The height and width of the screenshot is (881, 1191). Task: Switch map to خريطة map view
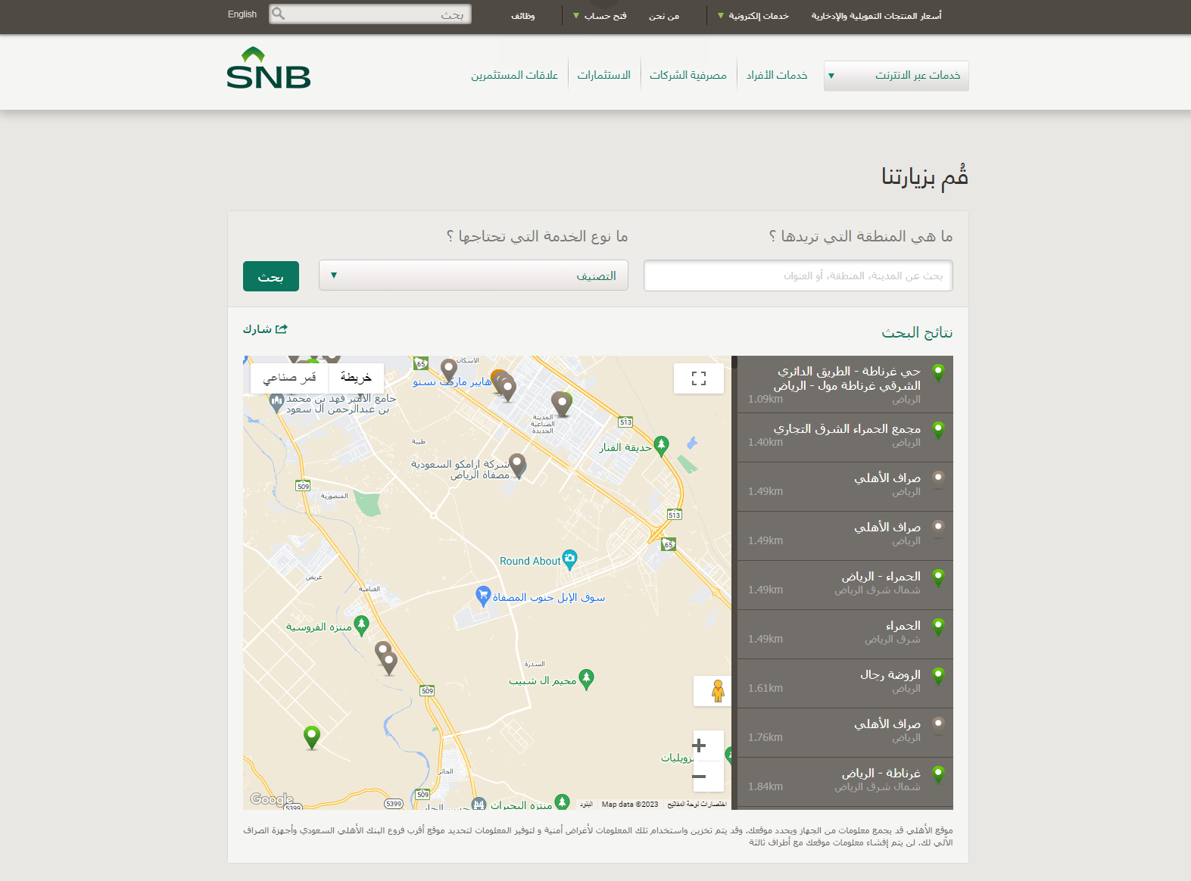[356, 378]
